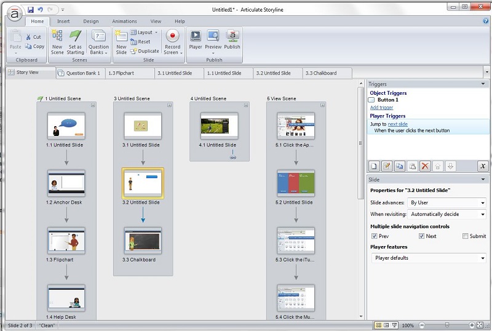This screenshot has height=331, width=492.
Task: Uncheck the Next navigation checkbox
Action: [x=420, y=236]
